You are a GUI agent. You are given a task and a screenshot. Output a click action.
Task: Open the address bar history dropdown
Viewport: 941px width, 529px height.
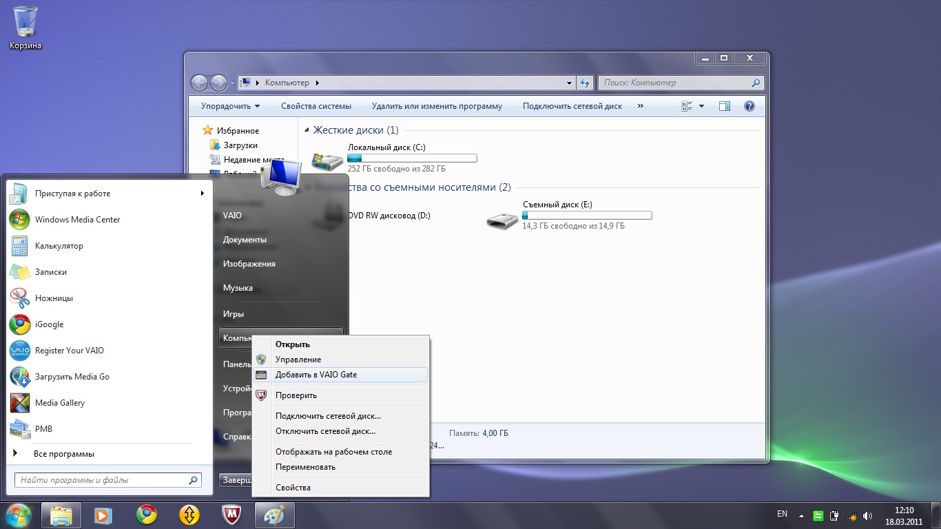[x=570, y=83]
